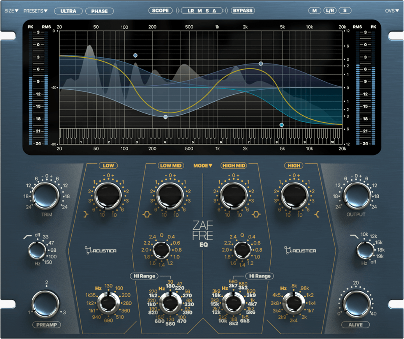Click the BYPASS button

[x=243, y=10]
